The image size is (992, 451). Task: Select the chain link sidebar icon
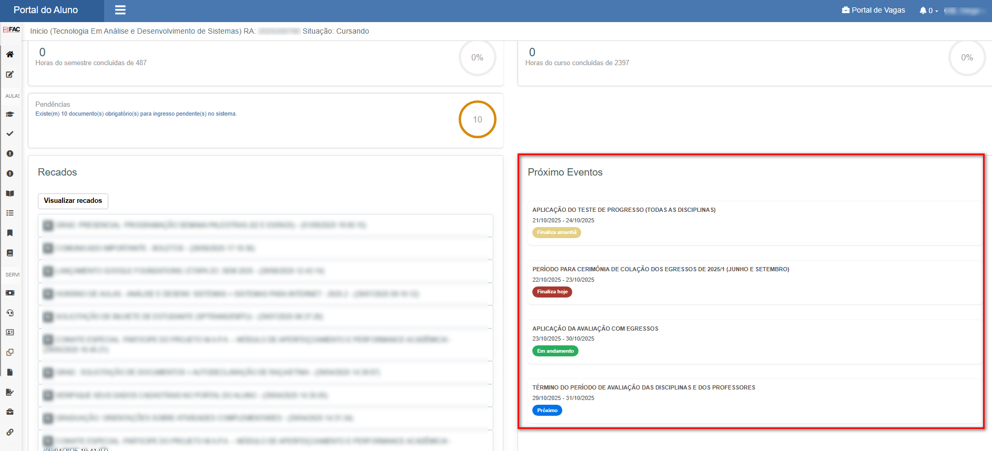(x=10, y=432)
